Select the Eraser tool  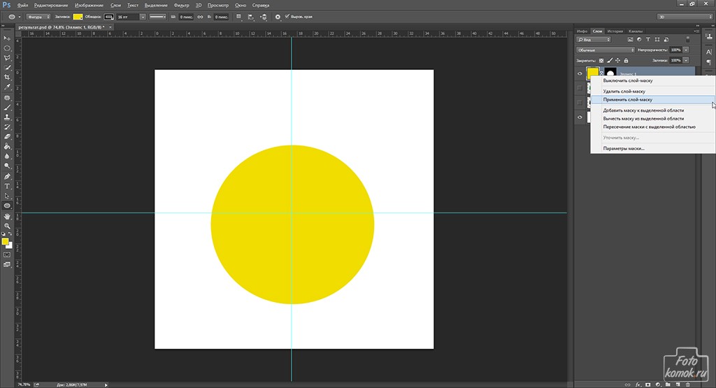pos(7,136)
